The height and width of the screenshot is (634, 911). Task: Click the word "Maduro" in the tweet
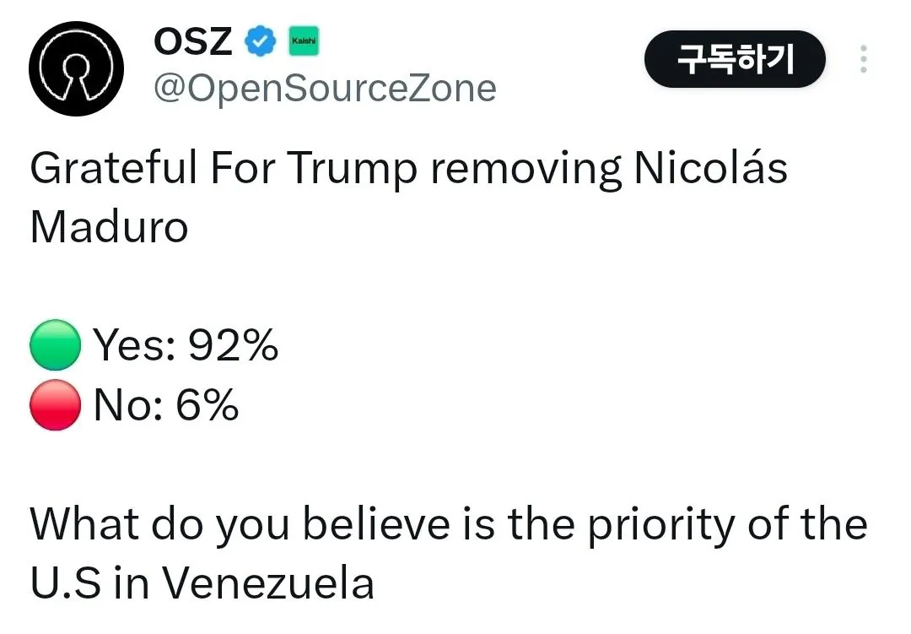pyautogui.click(x=109, y=227)
